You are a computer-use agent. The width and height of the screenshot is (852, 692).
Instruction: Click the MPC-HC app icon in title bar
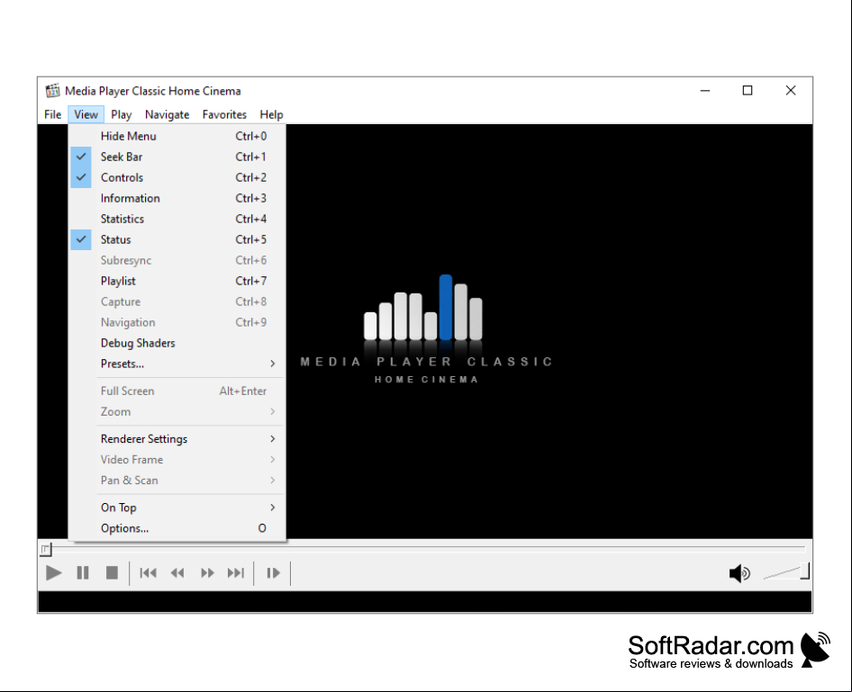[52, 91]
